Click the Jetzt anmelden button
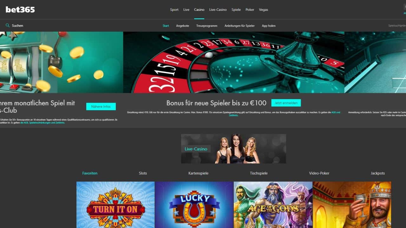The image size is (406, 228). click(286, 103)
